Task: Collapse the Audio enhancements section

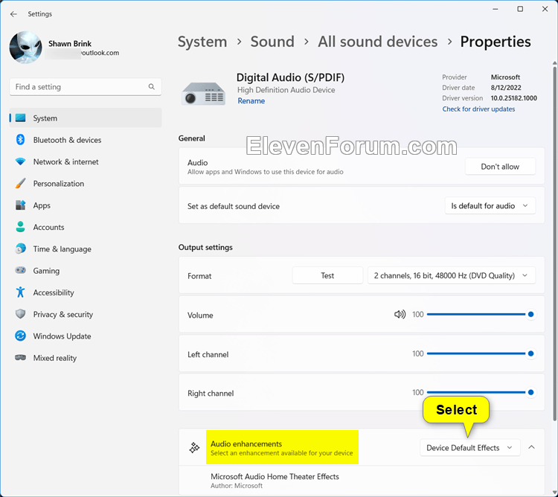Action: pos(531,447)
